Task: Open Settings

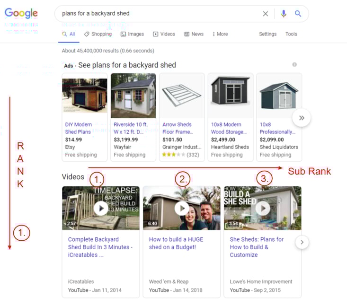Action: 268,34
